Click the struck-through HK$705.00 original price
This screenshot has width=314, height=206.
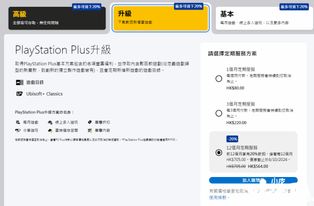click(x=236, y=166)
